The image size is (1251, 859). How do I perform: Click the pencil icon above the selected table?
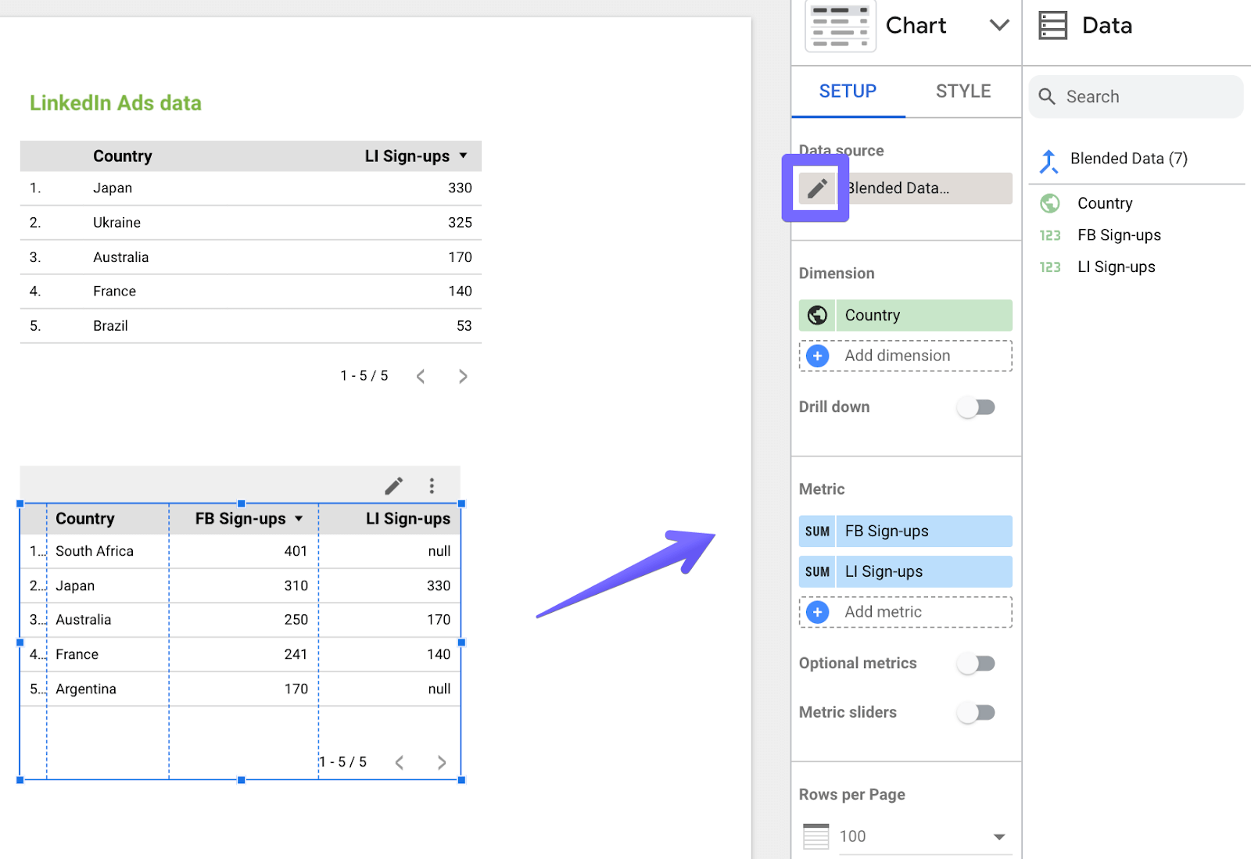pos(393,485)
